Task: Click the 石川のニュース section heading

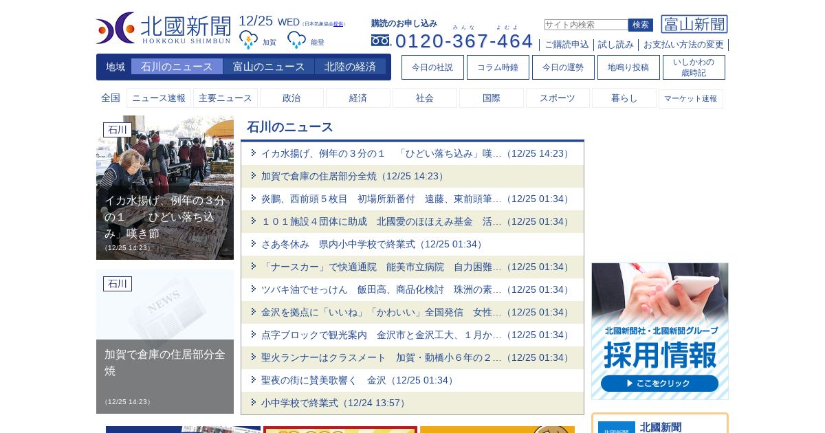Action: point(289,127)
